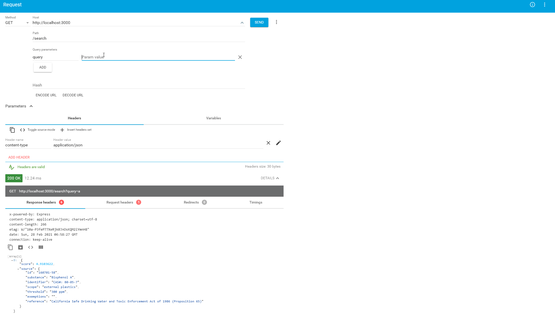Copy headers to clipboard icon
The image size is (555, 314).
pos(12,130)
